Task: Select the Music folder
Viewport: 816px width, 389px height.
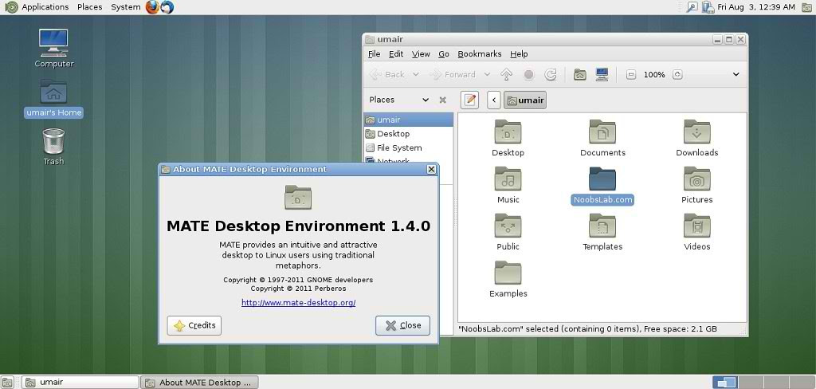Action: pos(508,185)
